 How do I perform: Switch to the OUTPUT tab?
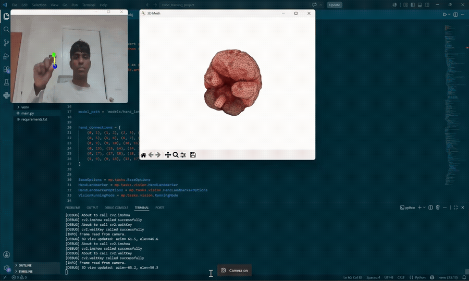92,207
